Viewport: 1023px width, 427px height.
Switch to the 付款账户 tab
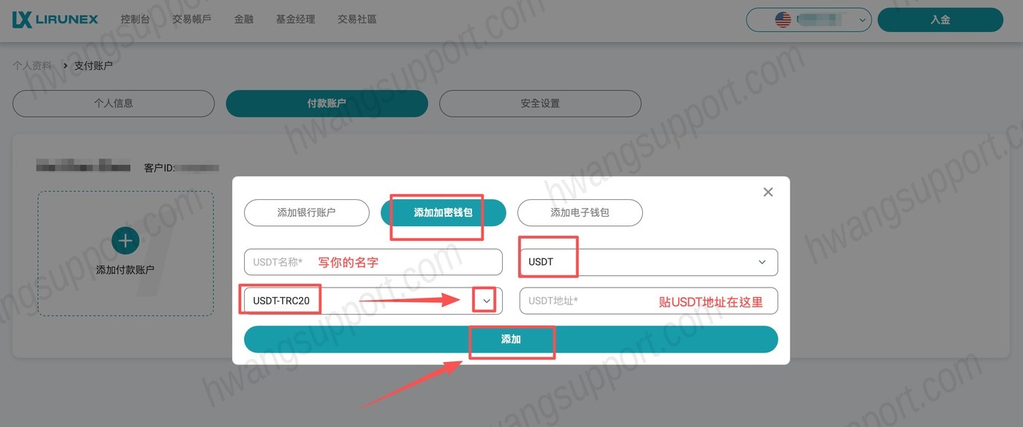[x=327, y=104]
